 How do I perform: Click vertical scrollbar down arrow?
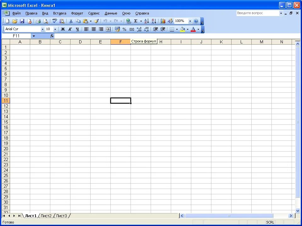tap(298, 211)
